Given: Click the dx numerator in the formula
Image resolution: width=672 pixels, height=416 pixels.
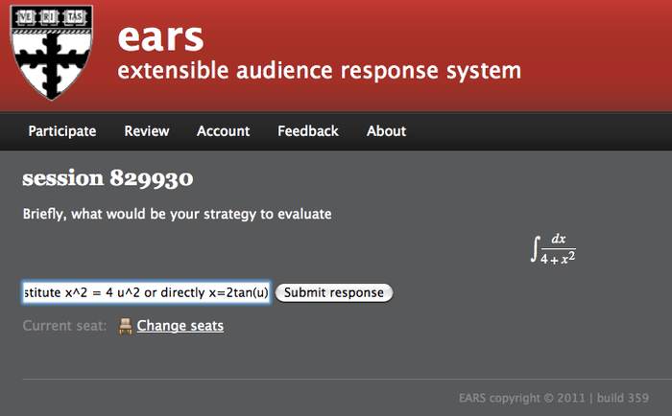Looking at the screenshot, I should tap(558, 240).
